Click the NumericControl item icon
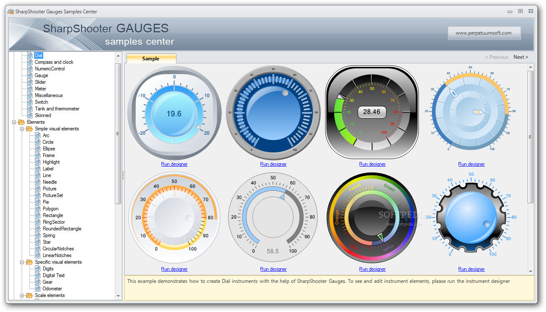This screenshot has width=546, height=312. coord(30,69)
